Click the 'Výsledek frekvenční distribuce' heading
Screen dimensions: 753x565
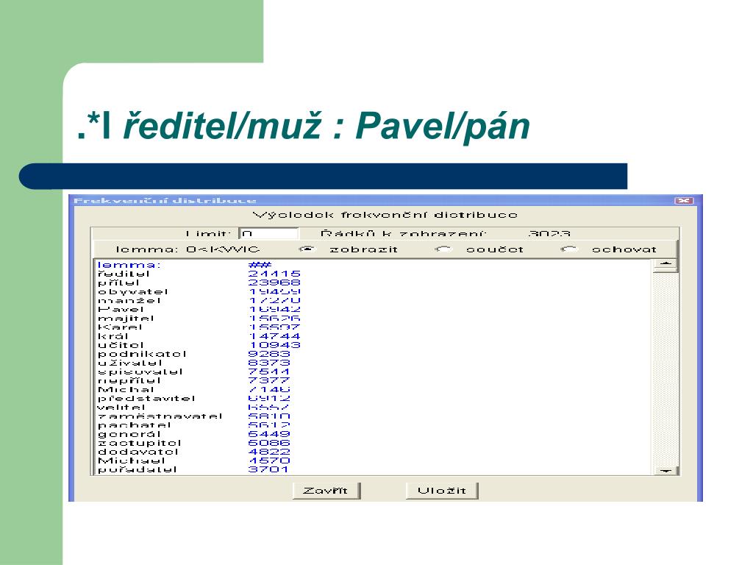tap(385, 215)
